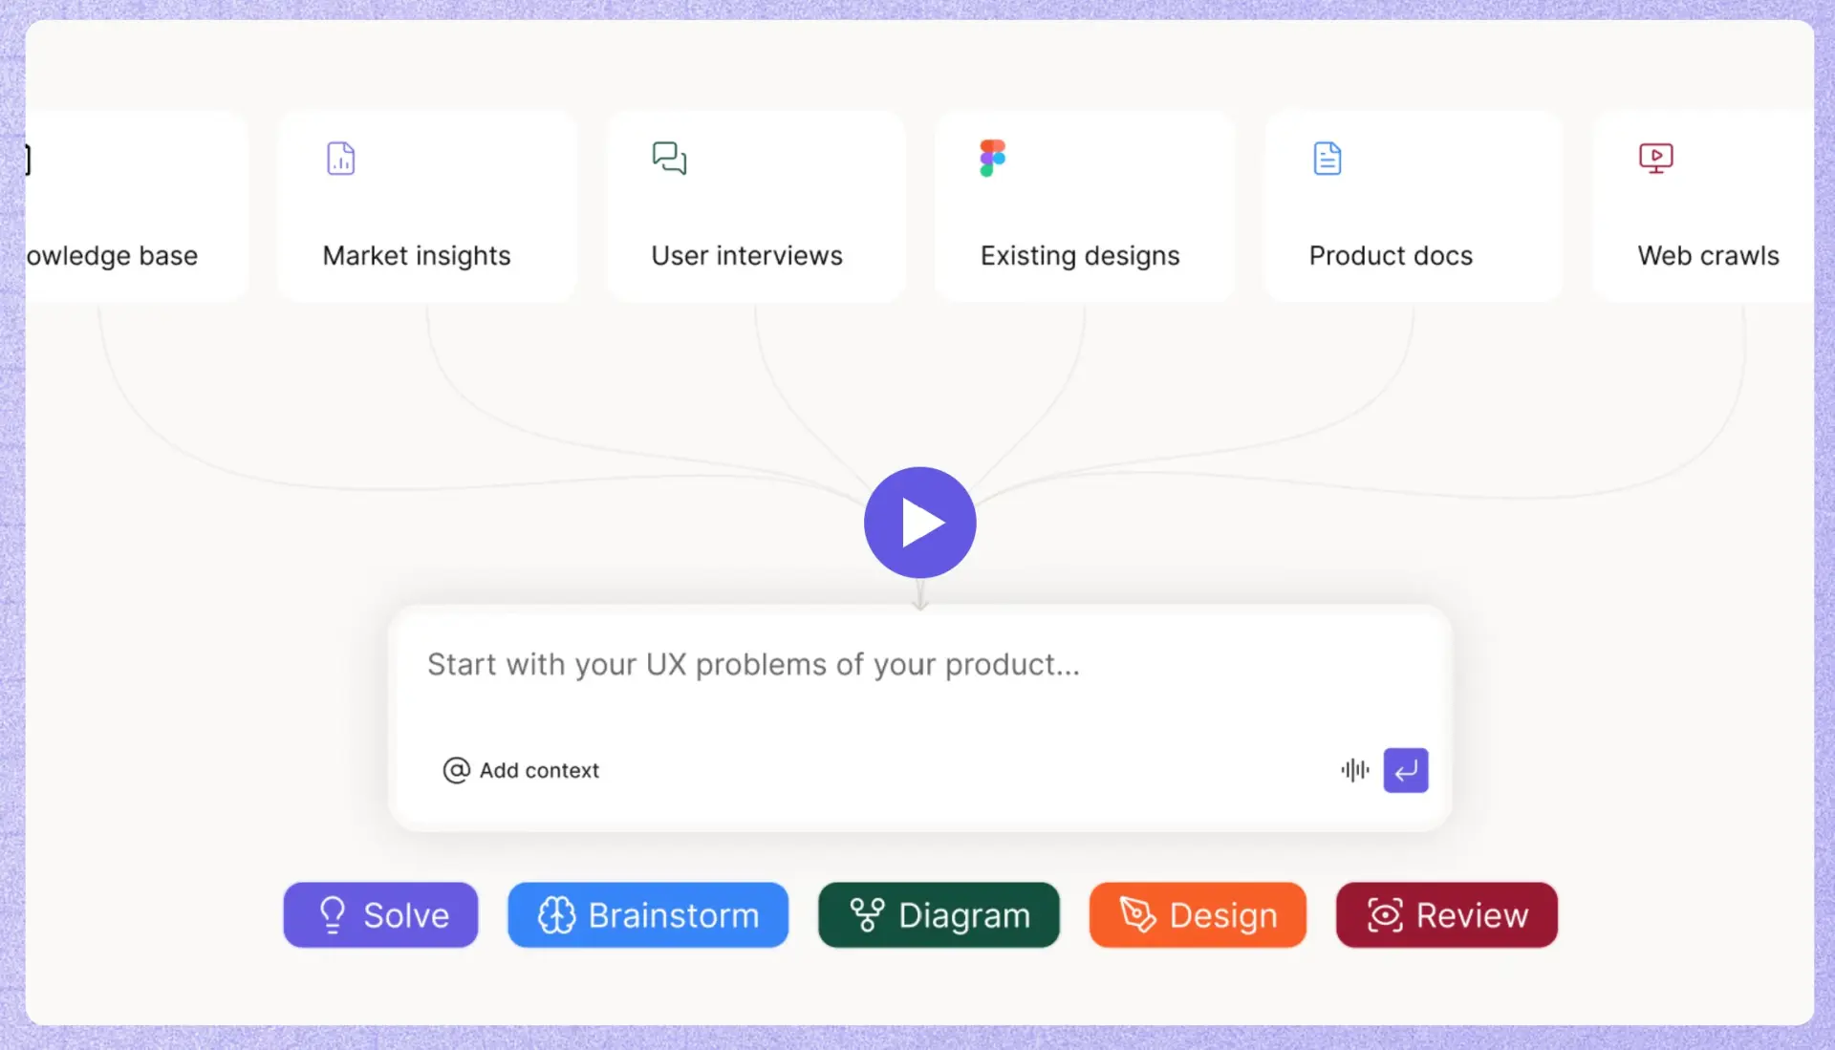
Task: Open the Market insights card
Action: click(426, 206)
